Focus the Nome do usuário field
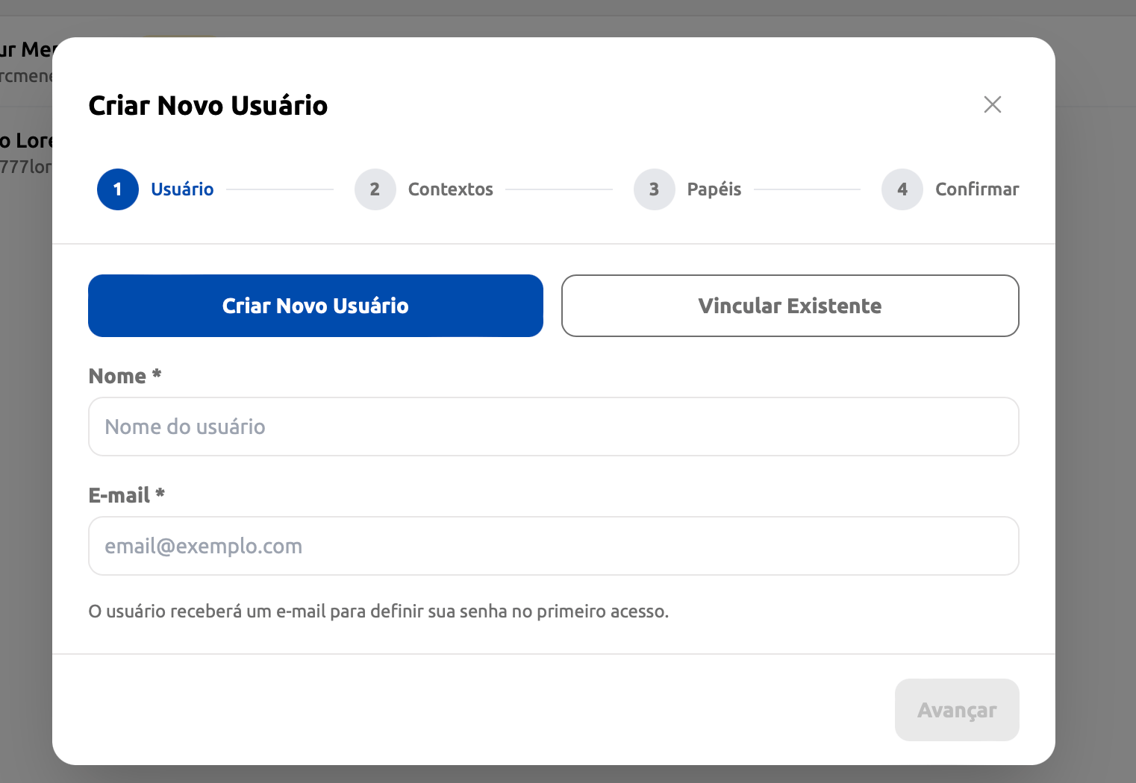The image size is (1136, 783). click(554, 427)
